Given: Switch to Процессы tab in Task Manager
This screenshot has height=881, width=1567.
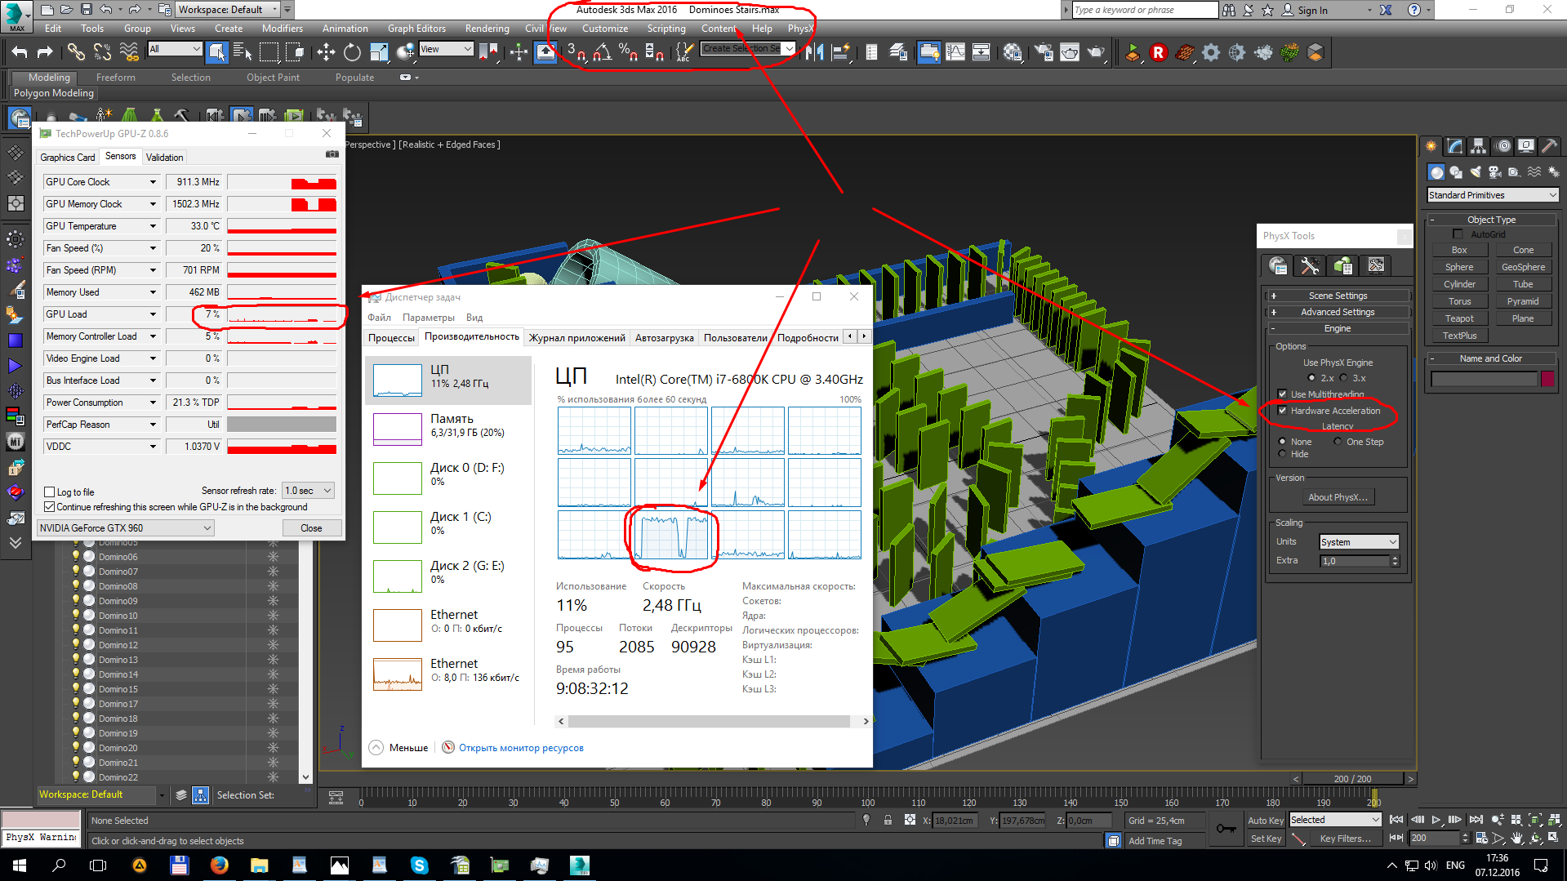Looking at the screenshot, I should click(x=391, y=338).
